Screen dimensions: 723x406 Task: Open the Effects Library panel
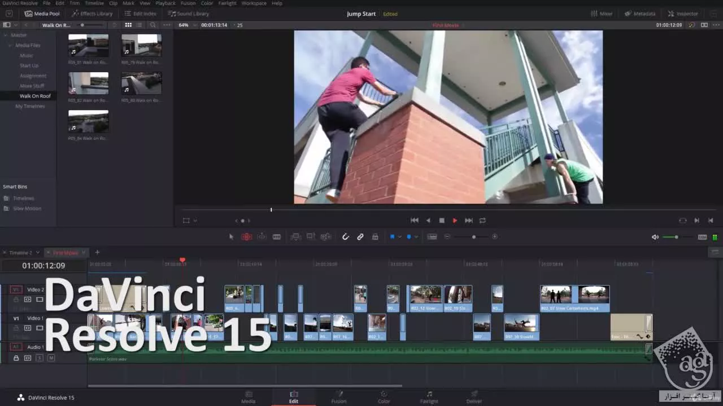pos(92,14)
